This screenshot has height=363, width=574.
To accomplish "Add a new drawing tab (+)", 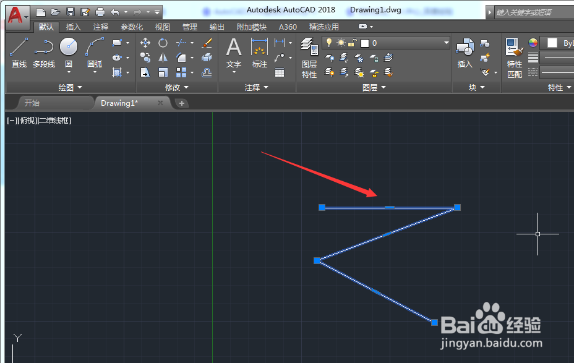I will coord(182,103).
